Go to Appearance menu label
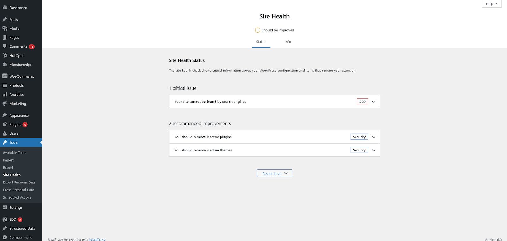This screenshot has width=507, height=241. tap(19, 116)
